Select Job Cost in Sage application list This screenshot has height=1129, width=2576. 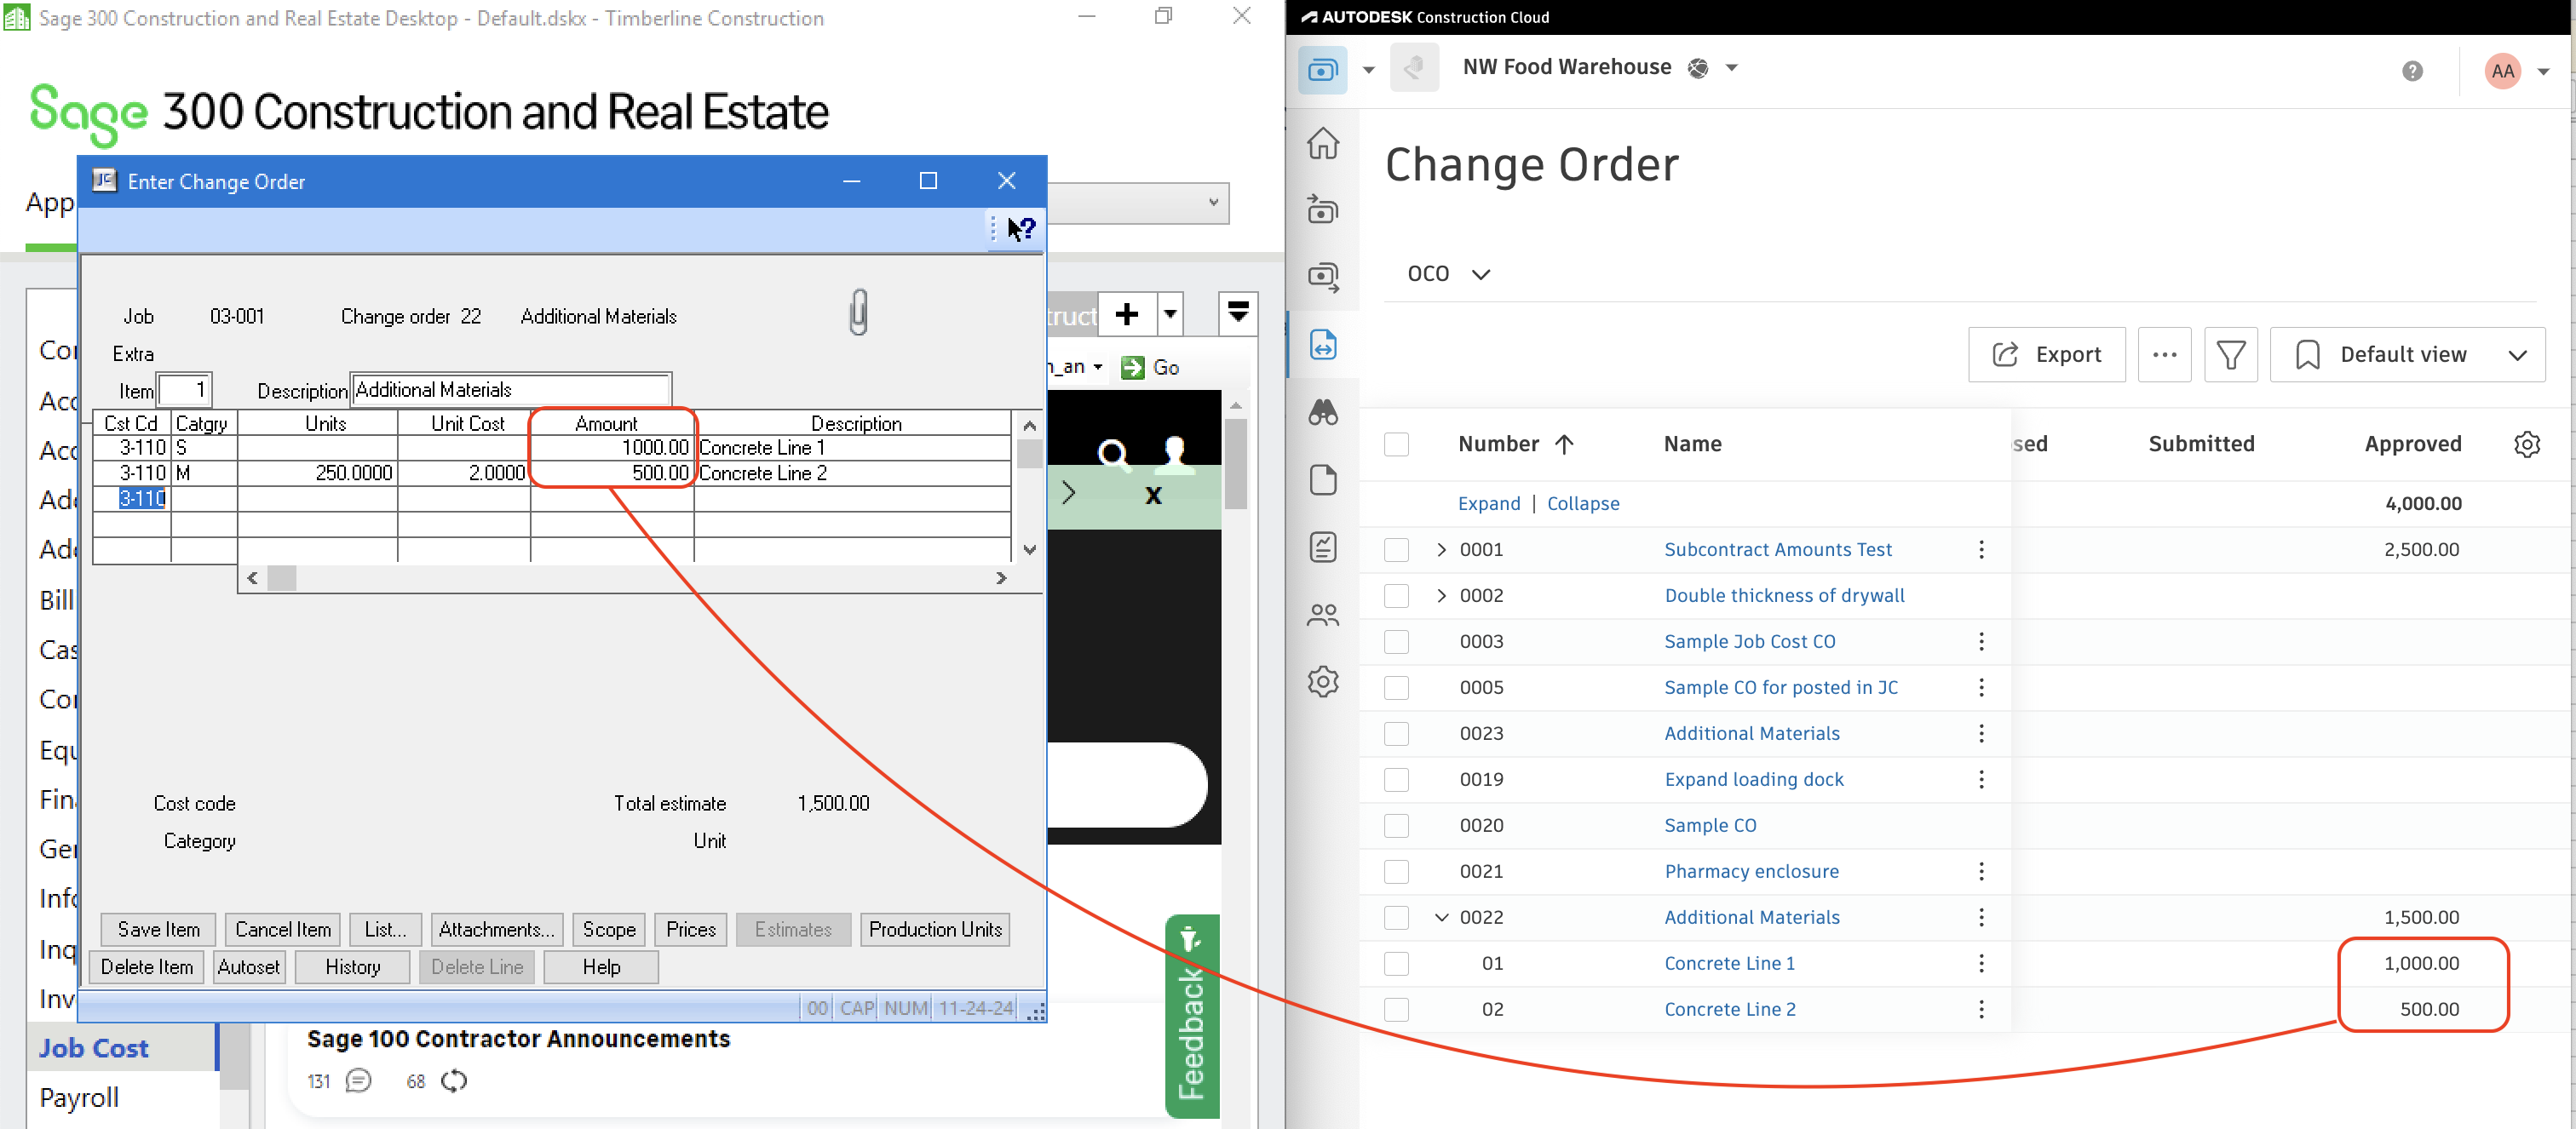(94, 1048)
